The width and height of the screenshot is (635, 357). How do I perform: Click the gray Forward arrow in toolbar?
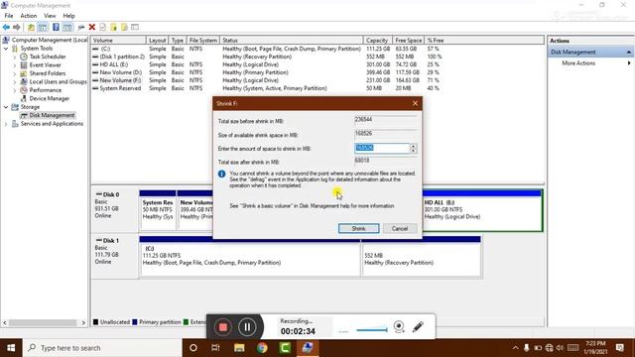(17, 27)
